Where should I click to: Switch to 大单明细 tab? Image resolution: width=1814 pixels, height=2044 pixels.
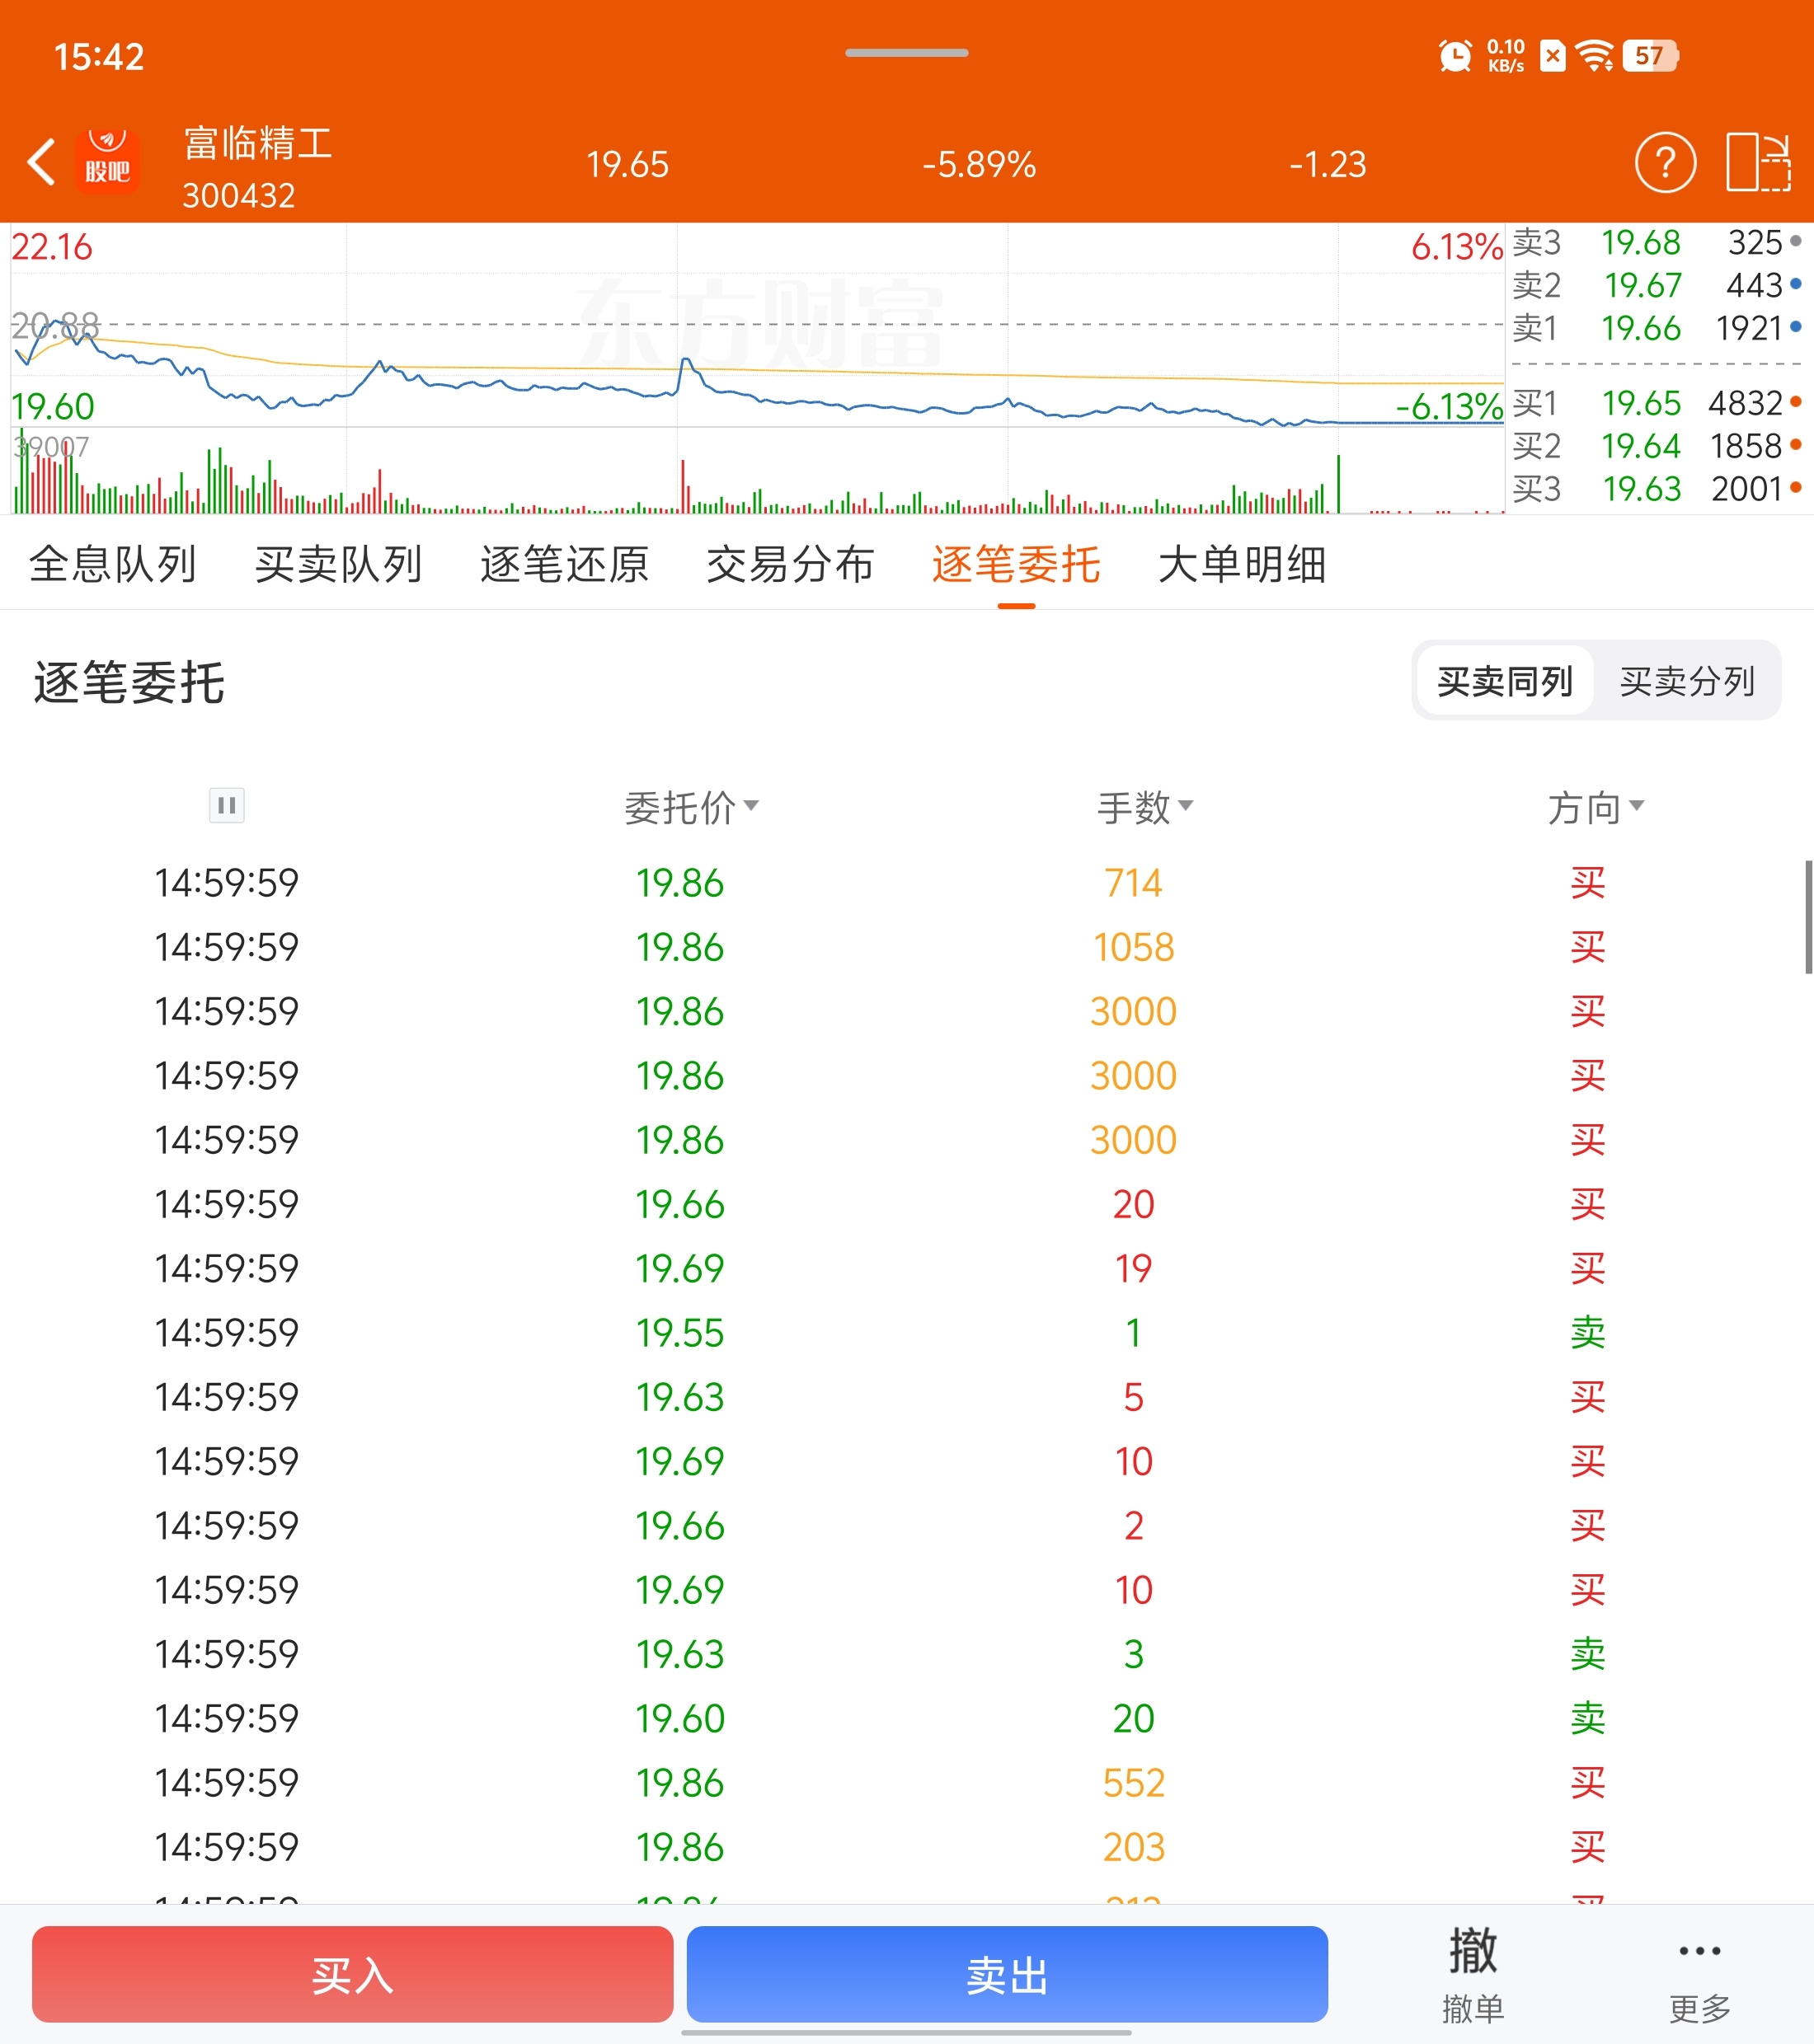1242,565
